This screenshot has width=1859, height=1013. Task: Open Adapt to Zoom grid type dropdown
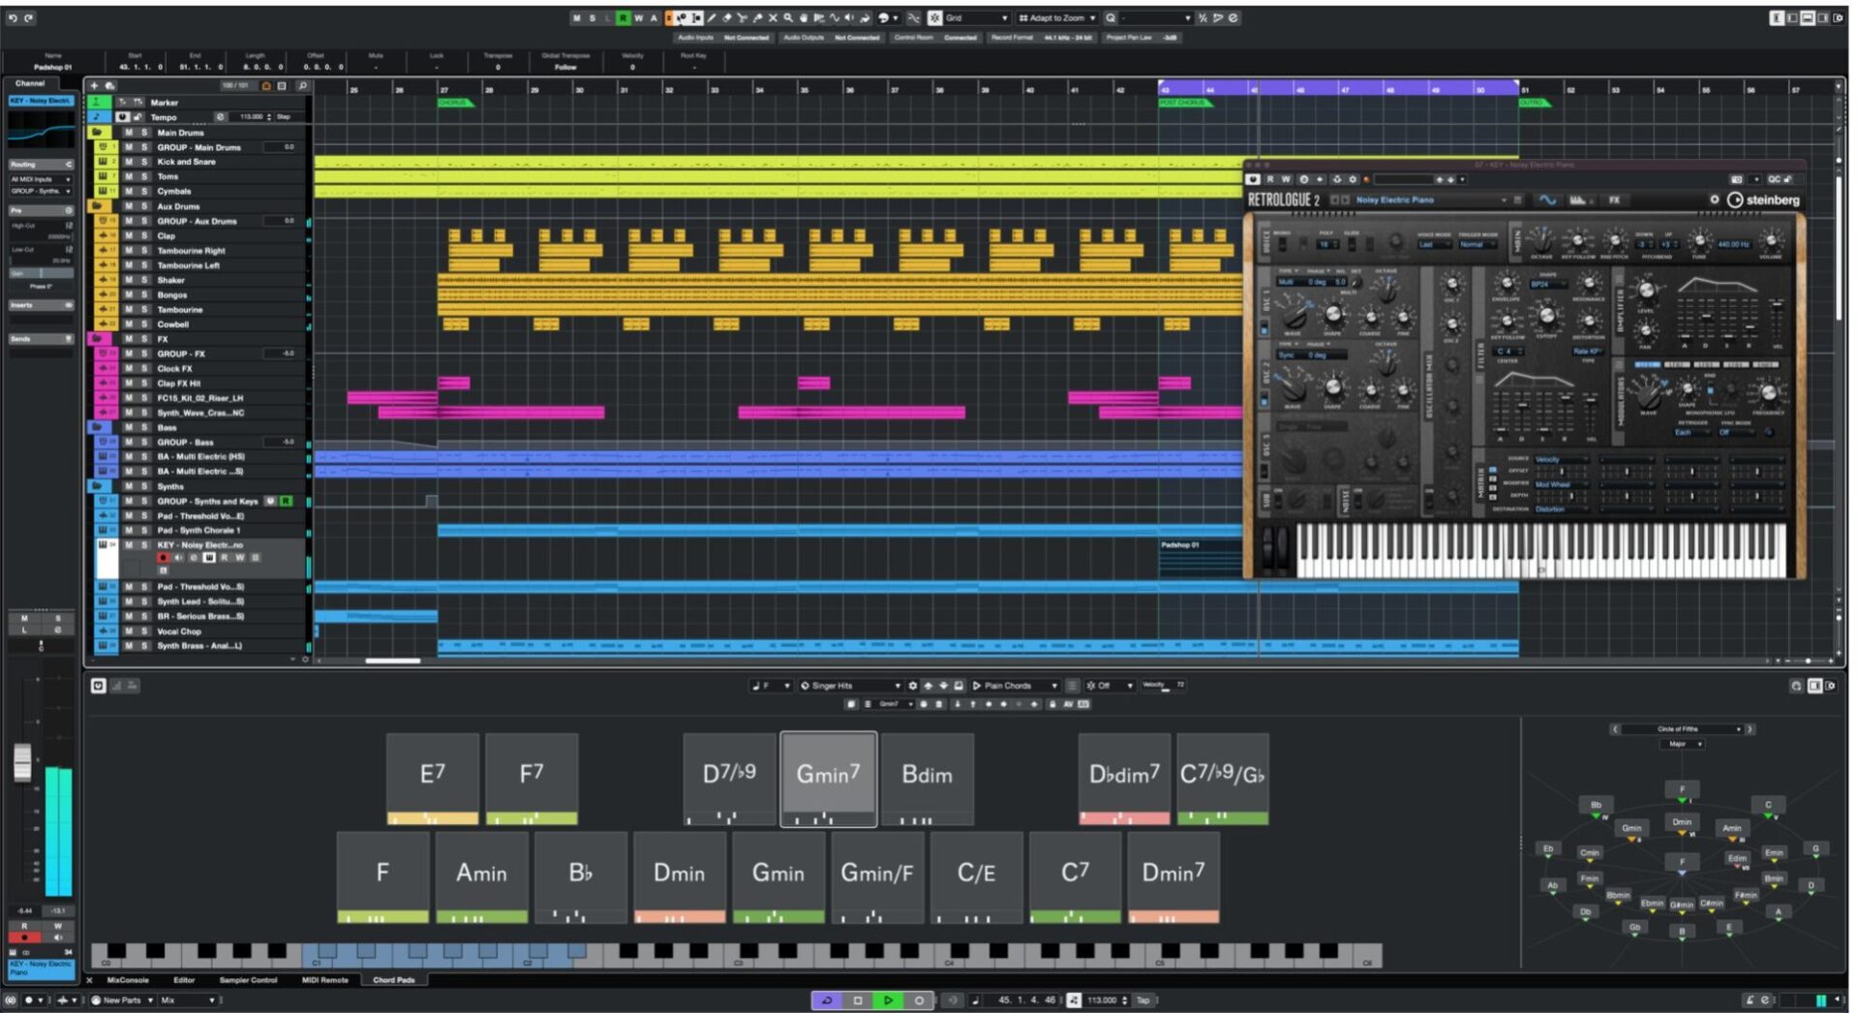1057,17
